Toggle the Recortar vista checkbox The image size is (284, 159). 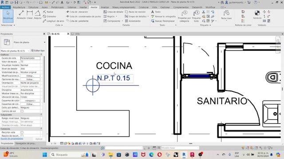(x=22, y=132)
